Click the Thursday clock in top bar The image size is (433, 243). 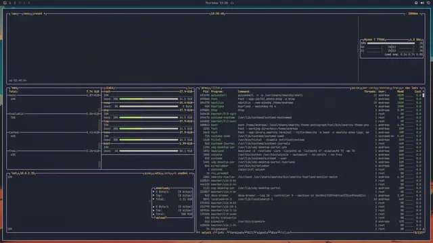(216, 3)
